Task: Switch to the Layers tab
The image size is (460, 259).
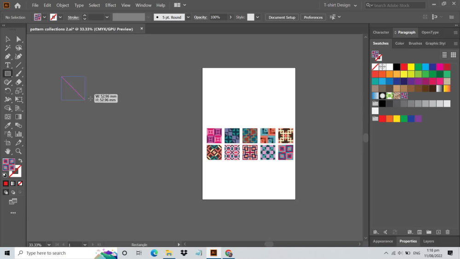Action: point(429,241)
